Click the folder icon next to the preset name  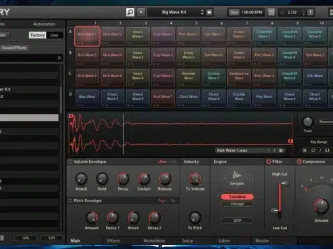(209, 12)
